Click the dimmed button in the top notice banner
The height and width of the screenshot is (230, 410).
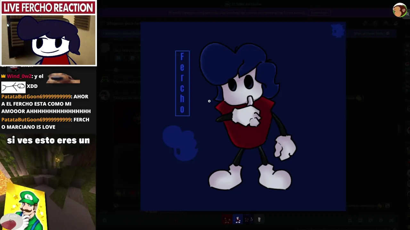pos(319,13)
